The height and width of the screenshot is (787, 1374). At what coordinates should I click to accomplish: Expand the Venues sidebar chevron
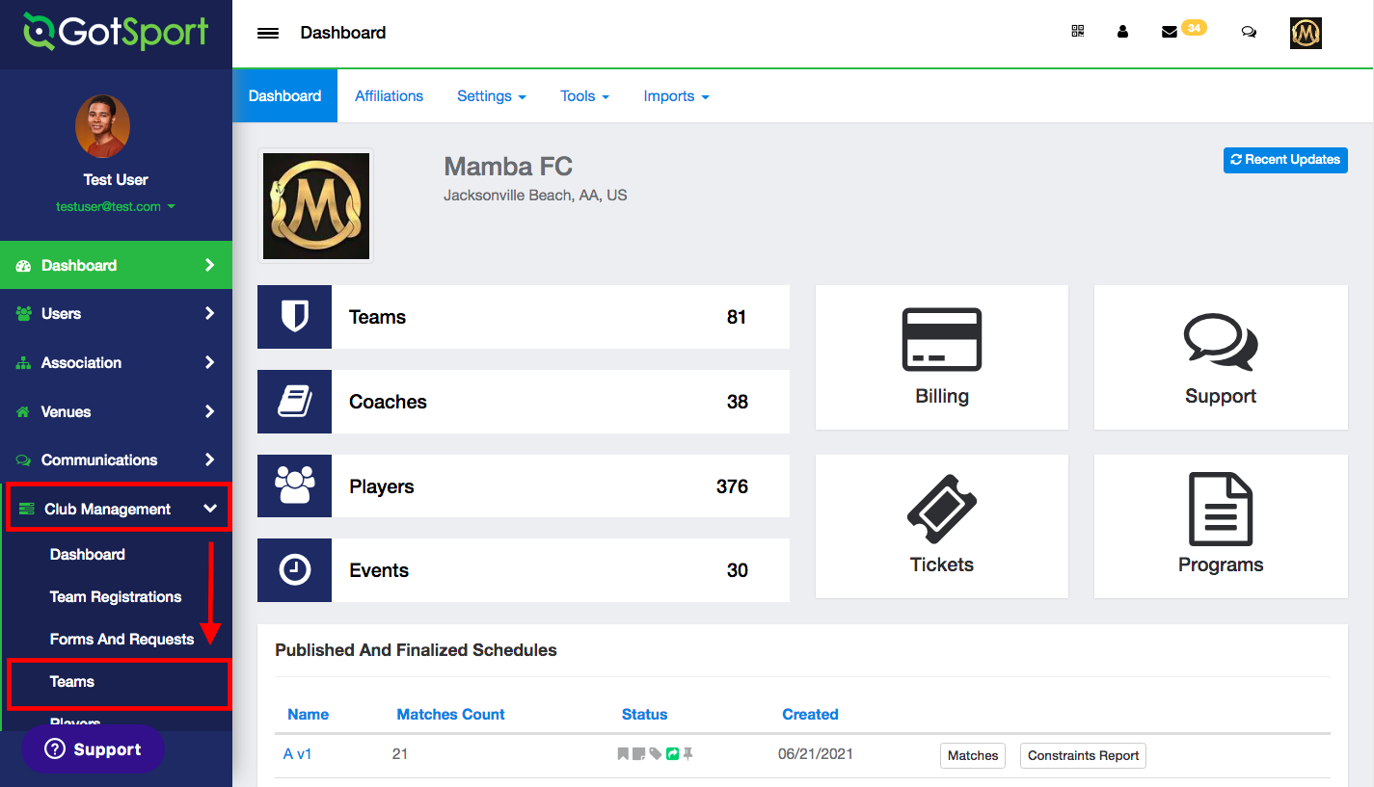coord(209,411)
